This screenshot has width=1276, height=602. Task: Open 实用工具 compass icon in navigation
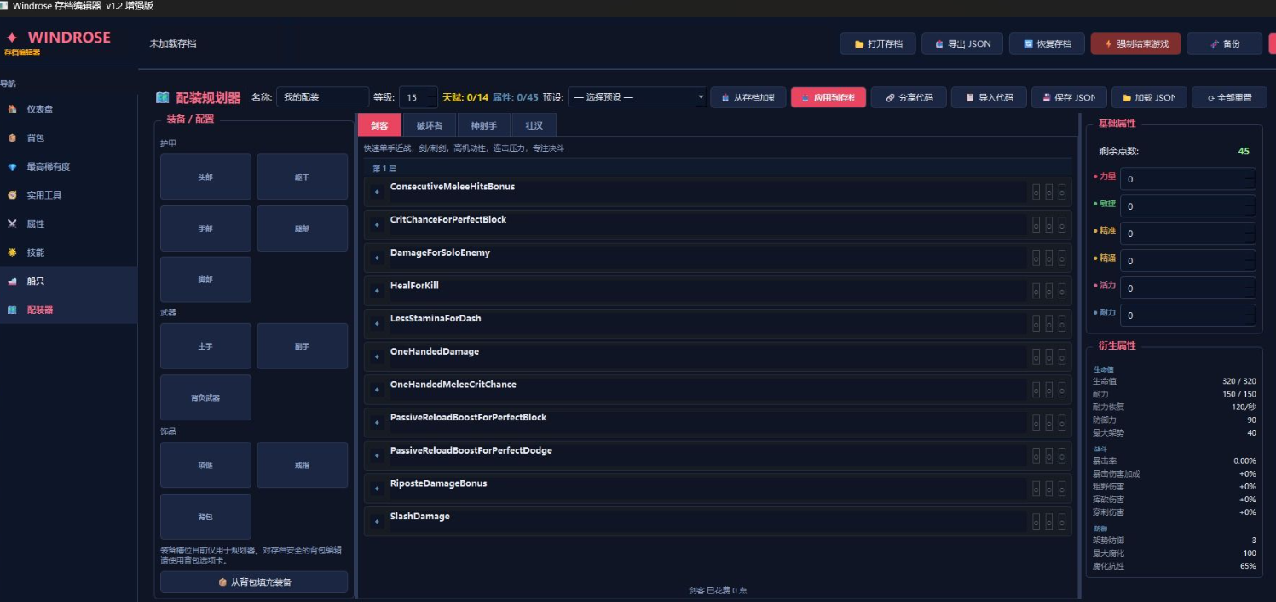click(x=12, y=195)
